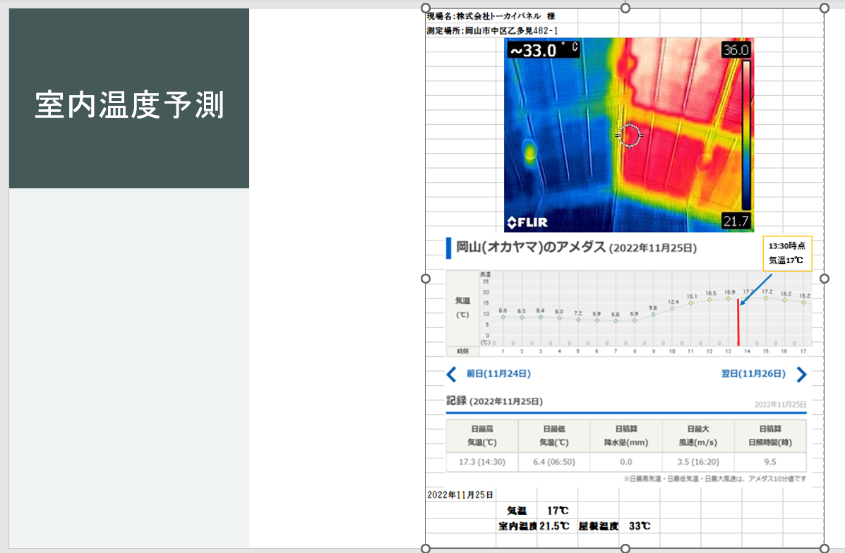Open the 前日(11月24日) previous day link
The width and height of the screenshot is (845, 553).
coord(498,374)
